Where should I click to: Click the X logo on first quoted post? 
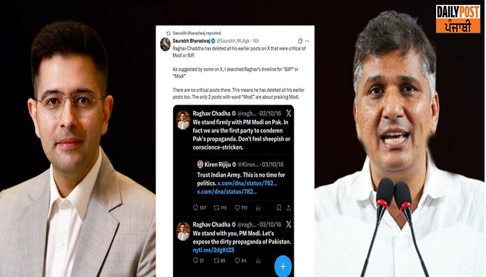pos(288,113)
